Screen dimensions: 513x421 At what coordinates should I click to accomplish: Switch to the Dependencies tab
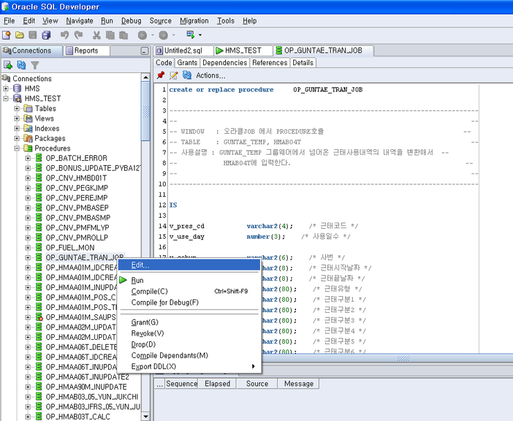(x=224, y=62)
